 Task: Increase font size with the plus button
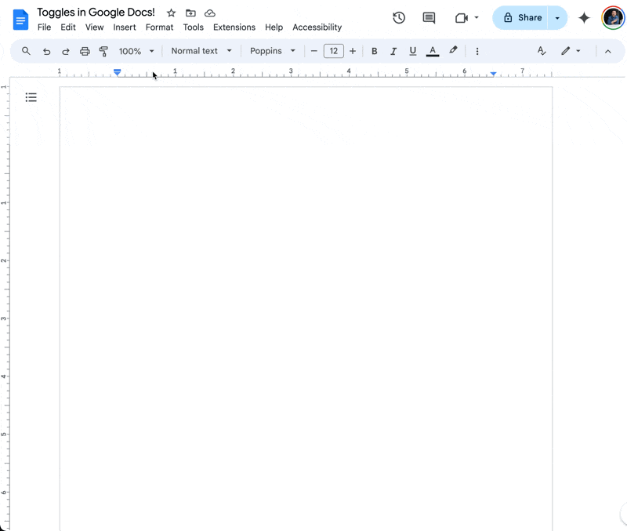tap(352, 51)
